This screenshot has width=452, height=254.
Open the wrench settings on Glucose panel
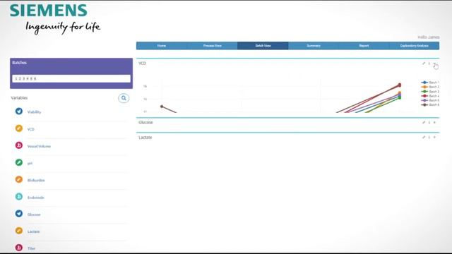[x=424, y=123]
